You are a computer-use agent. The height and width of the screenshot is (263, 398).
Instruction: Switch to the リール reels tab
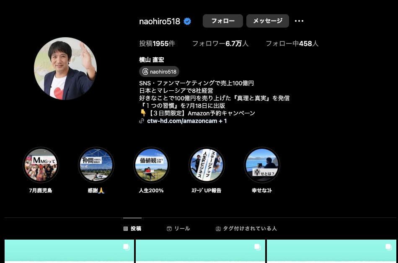click(178, 229)
